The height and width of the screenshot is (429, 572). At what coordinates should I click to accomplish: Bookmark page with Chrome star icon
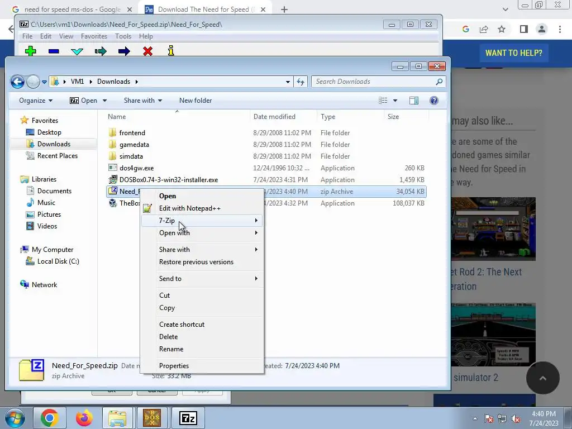(x=502, y=29)
